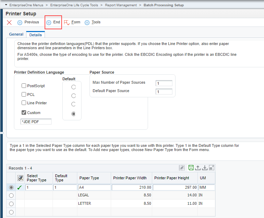Enable the PostScript checkbox
The height and width of the screenshot is (218, 264).
coord(24,86)
